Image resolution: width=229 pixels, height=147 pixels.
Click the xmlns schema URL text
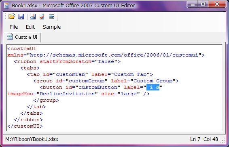point(114,55)
